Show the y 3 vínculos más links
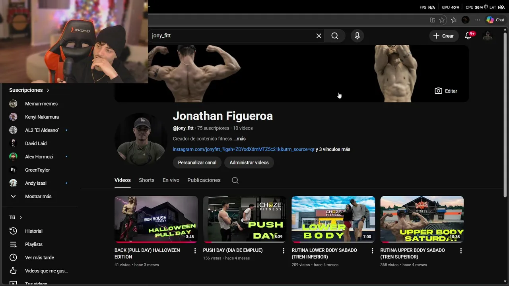The height and width of the screenshot is (286, 509). (333, 149)
